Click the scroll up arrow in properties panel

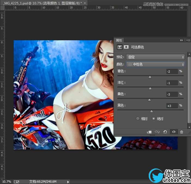point(189,54)
